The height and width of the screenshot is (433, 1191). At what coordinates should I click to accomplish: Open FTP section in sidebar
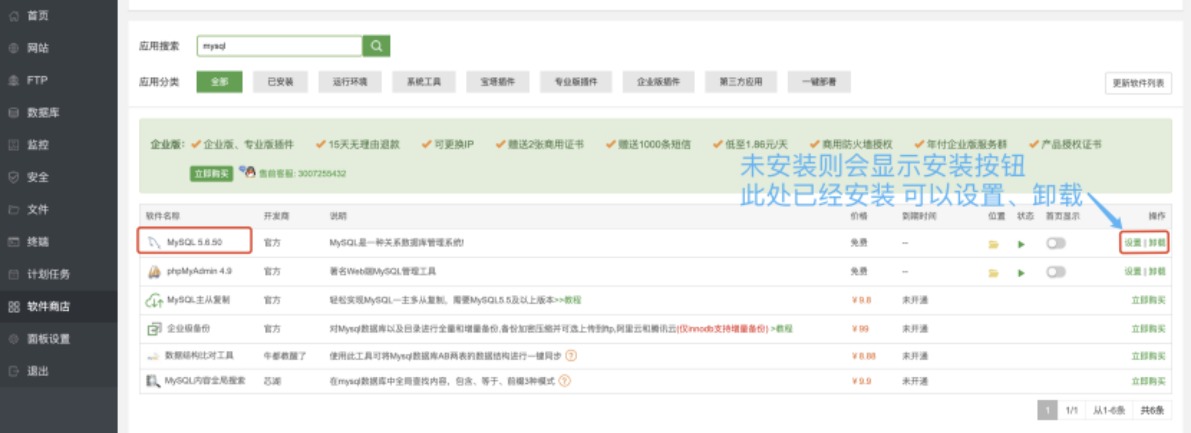[x=37, y=80]
